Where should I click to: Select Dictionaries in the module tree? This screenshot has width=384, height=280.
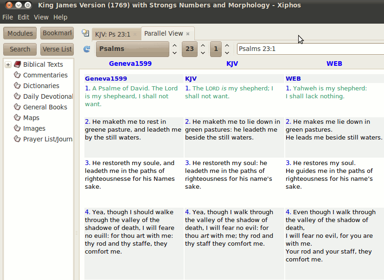tap(41, 86)
